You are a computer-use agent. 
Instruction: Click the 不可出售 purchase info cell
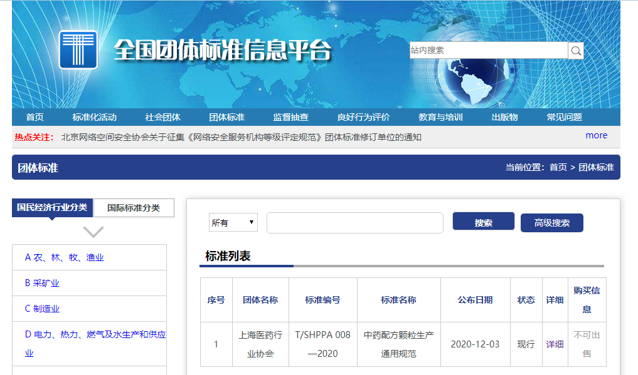pos(587,344)
